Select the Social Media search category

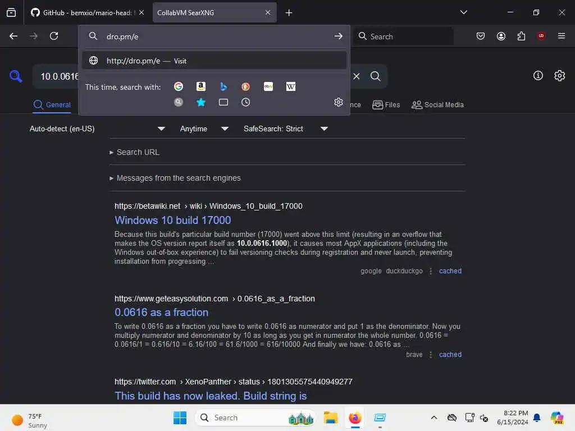coord(437,105)
